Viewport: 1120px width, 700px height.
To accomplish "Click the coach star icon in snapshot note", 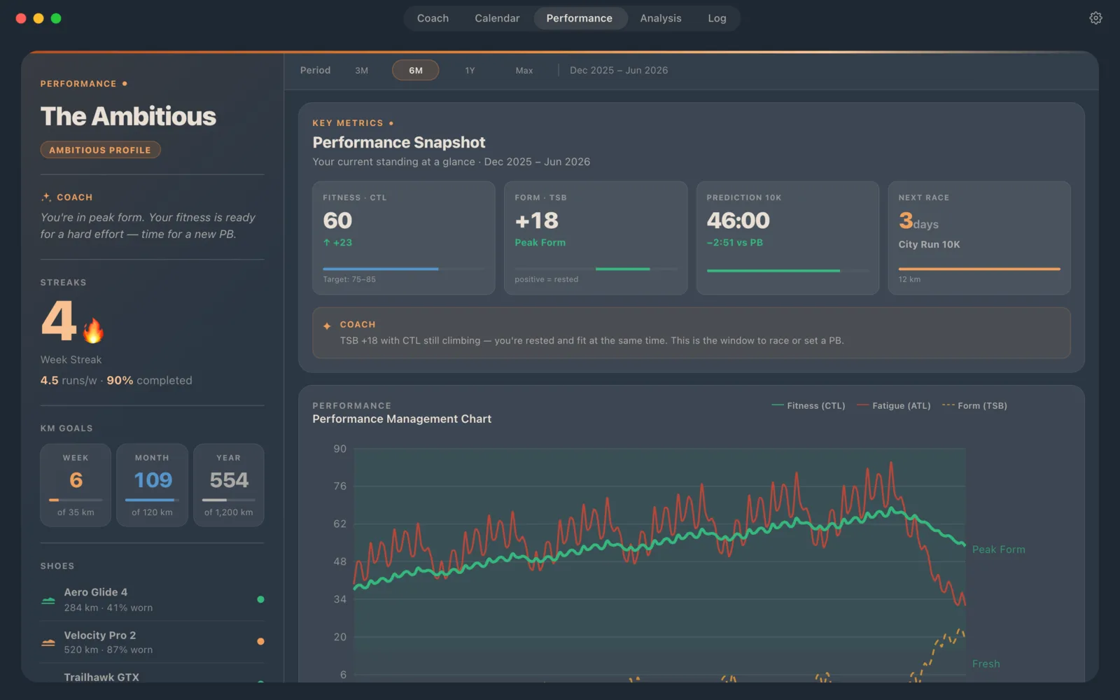I will 327,325.
